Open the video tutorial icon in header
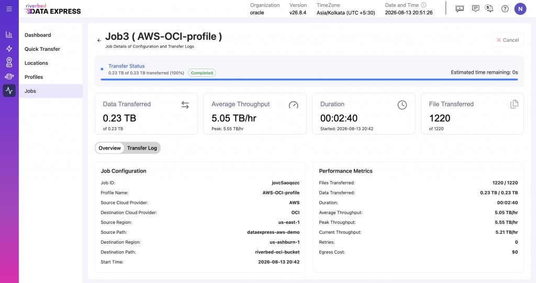The width and height of the screenshot is (536, 283). tap(460, 9)
